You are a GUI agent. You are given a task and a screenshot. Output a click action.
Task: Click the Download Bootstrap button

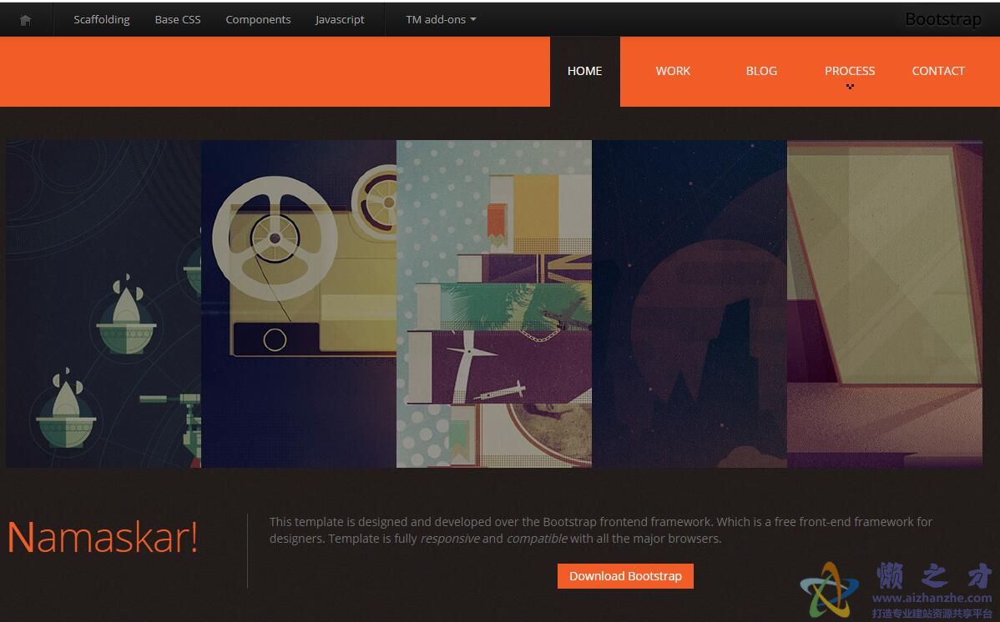pos(625,576)
